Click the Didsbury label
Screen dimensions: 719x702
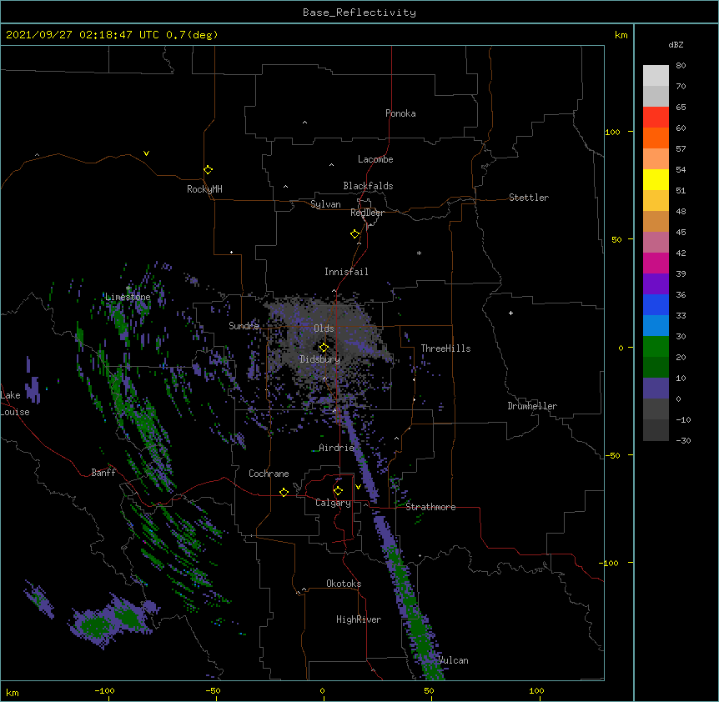pos(319,359)
